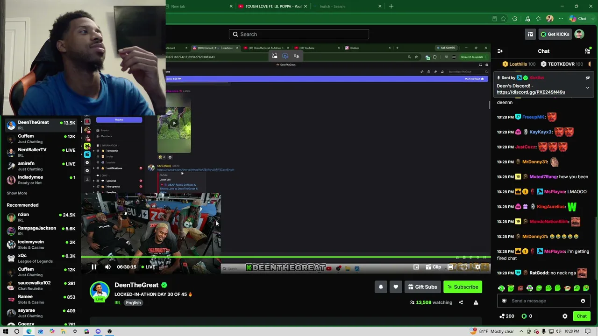
Task: Click Losthills on the chat leaderboard
Action: tap(520, 64)
